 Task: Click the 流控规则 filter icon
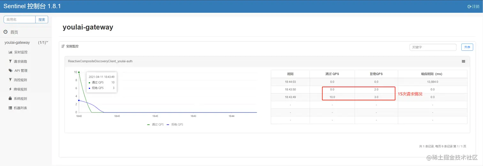pyautogui.click(x=10, y=80)
